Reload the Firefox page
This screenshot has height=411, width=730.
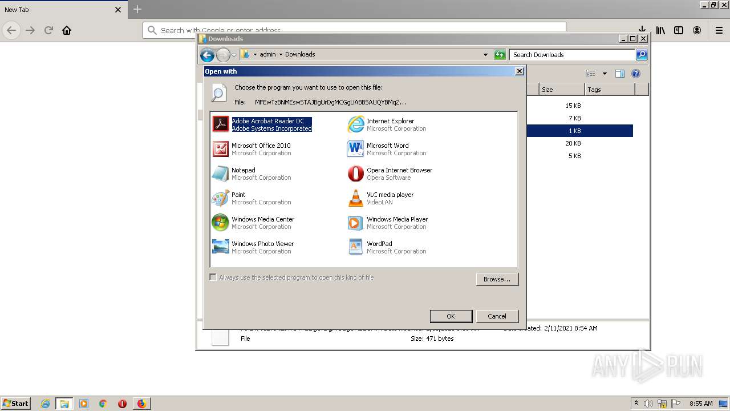click(48, 30)
